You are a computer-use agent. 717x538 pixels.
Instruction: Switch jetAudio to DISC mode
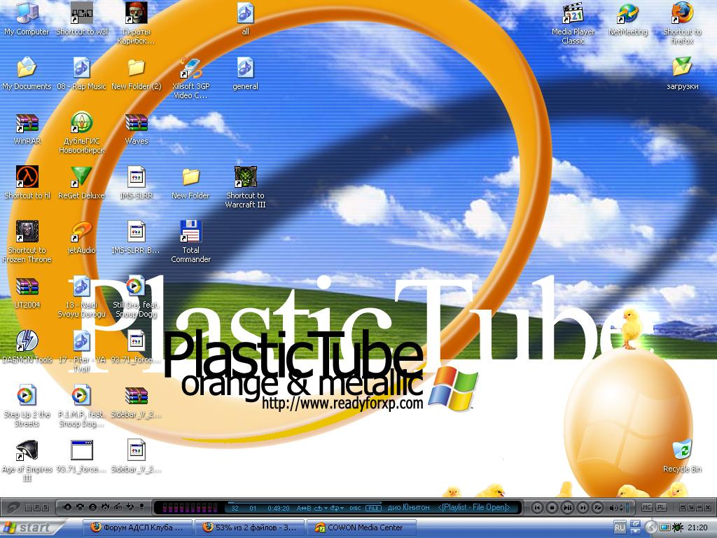click(x=355, y=509)
